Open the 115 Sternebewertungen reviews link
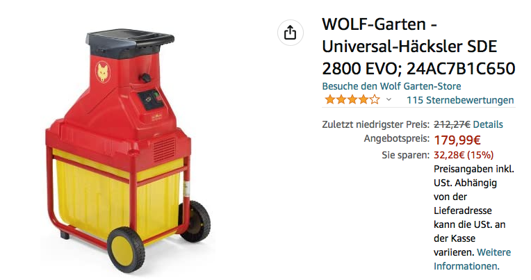The height and width of the screenshot is (280, 531). [460, 100]
